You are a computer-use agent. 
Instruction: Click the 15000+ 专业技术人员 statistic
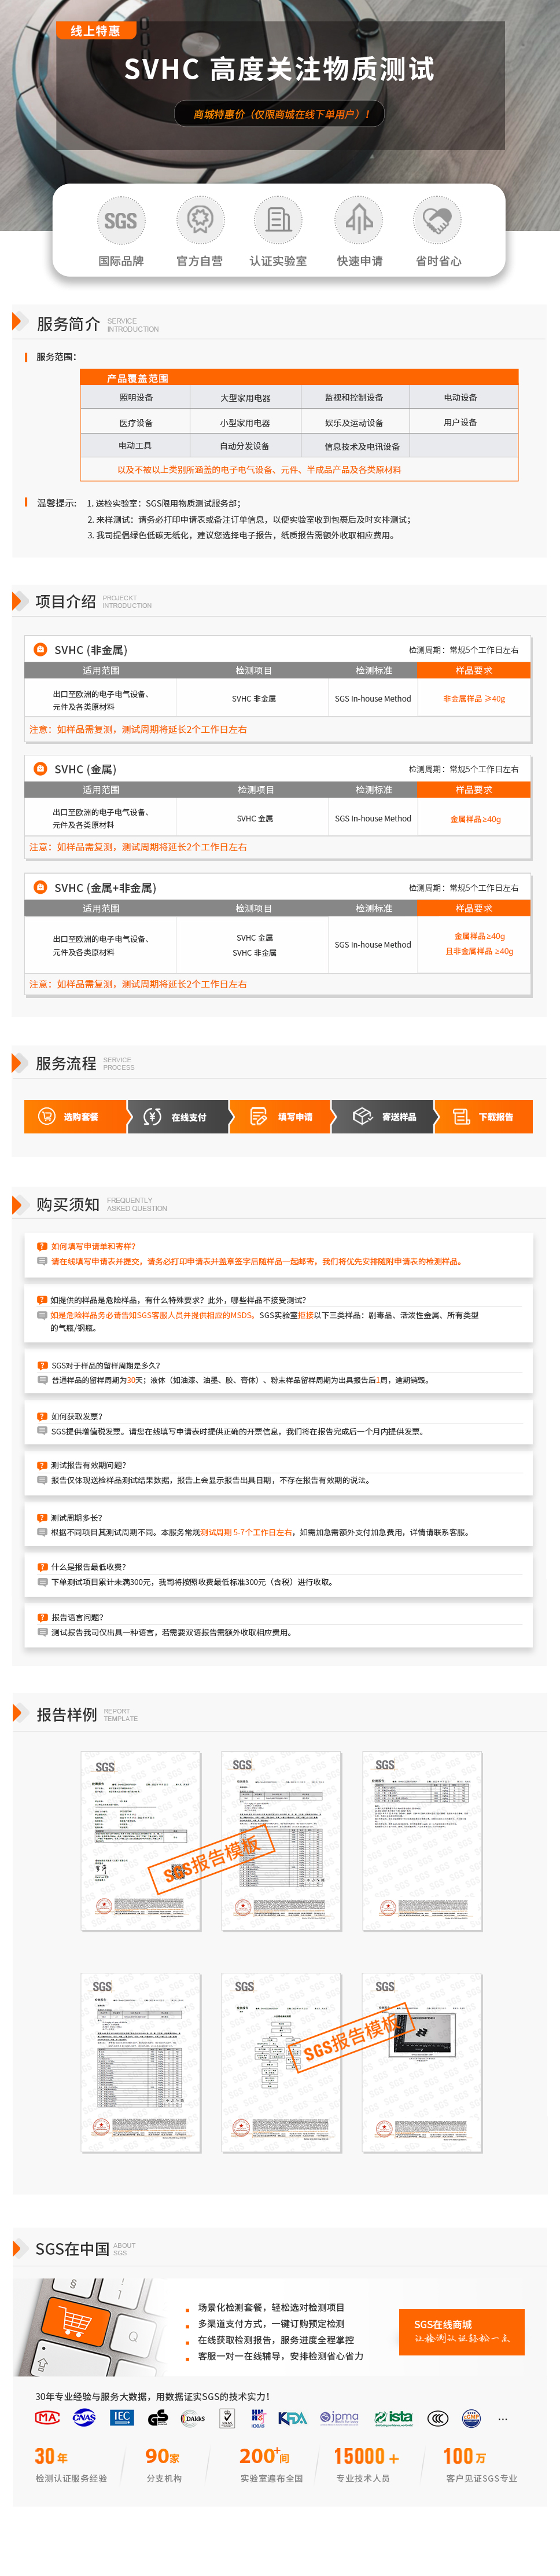pos(367,2466)
